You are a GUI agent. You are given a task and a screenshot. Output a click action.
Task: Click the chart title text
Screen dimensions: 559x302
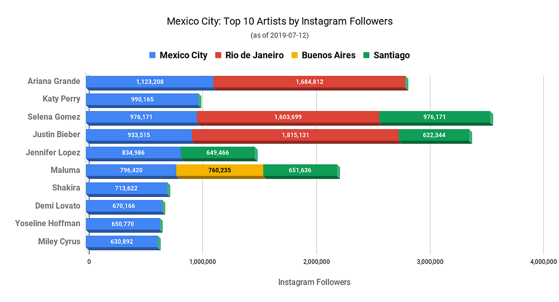[279, 22]
